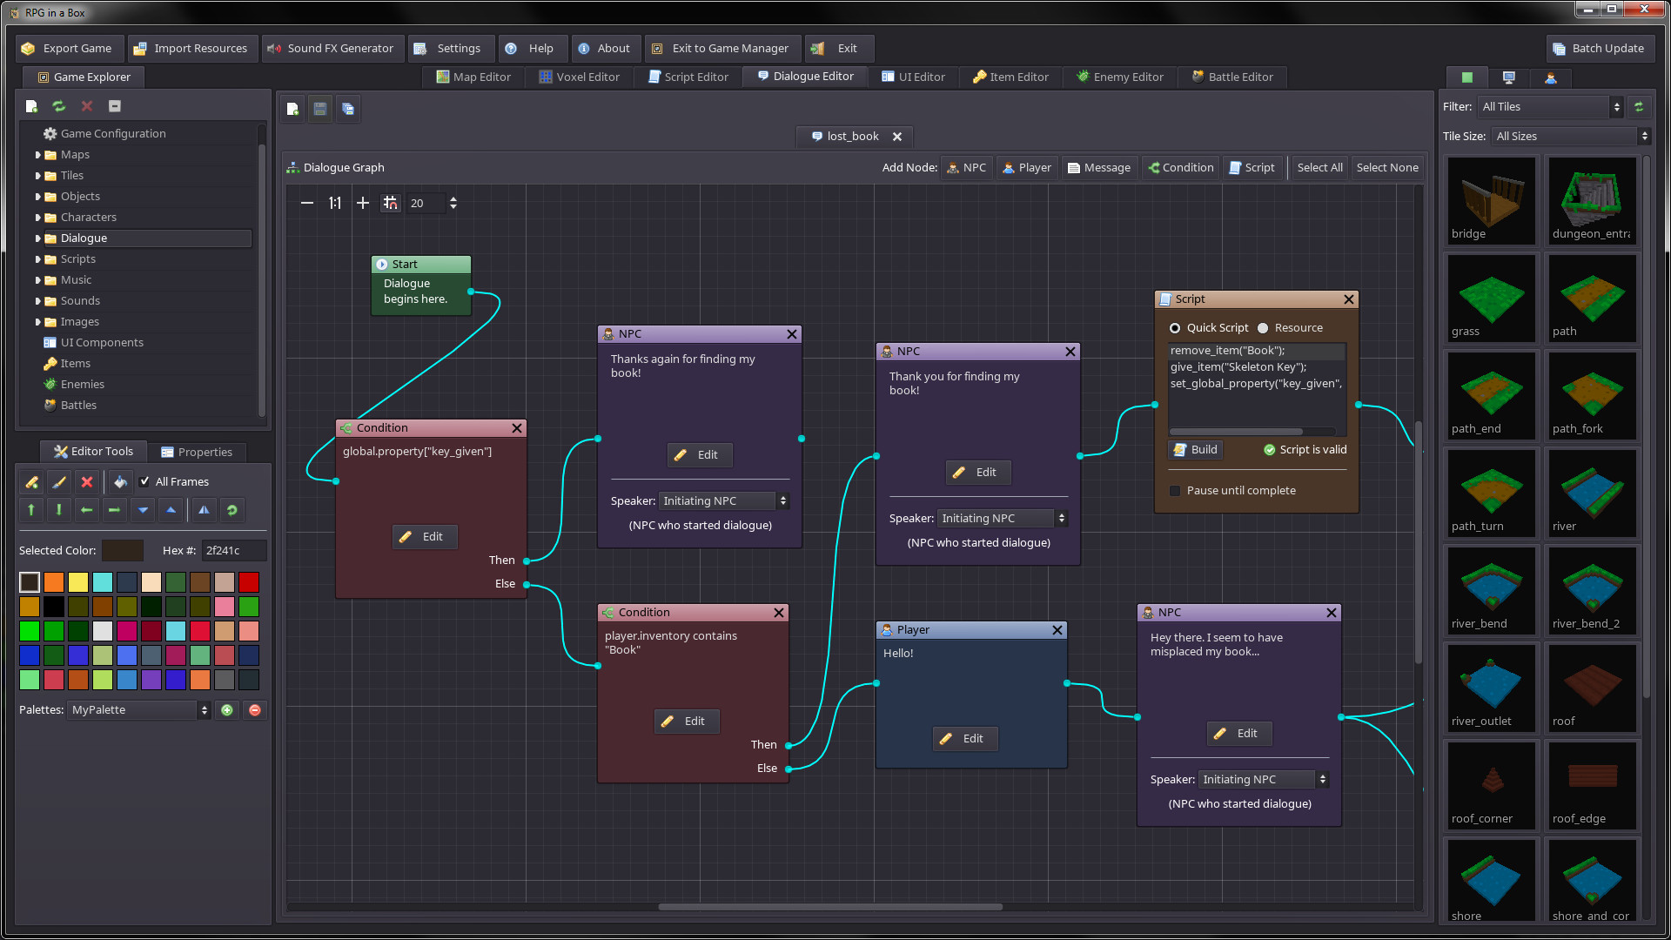1671x940 pixels.
Task: Click the zoom-in plus icon in graph
Action: tap(363, 203)
